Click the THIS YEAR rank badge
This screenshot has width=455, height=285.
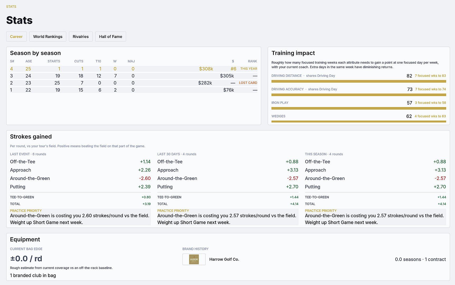pyautogui.click(x=249, y=69)
